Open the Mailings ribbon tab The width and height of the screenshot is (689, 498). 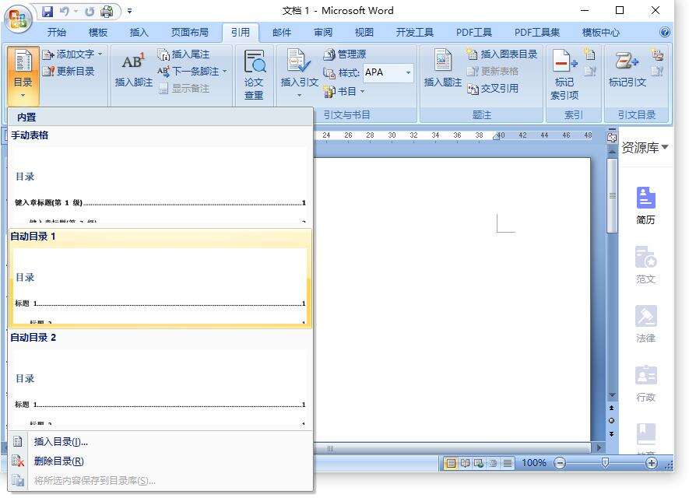point(282,33)
